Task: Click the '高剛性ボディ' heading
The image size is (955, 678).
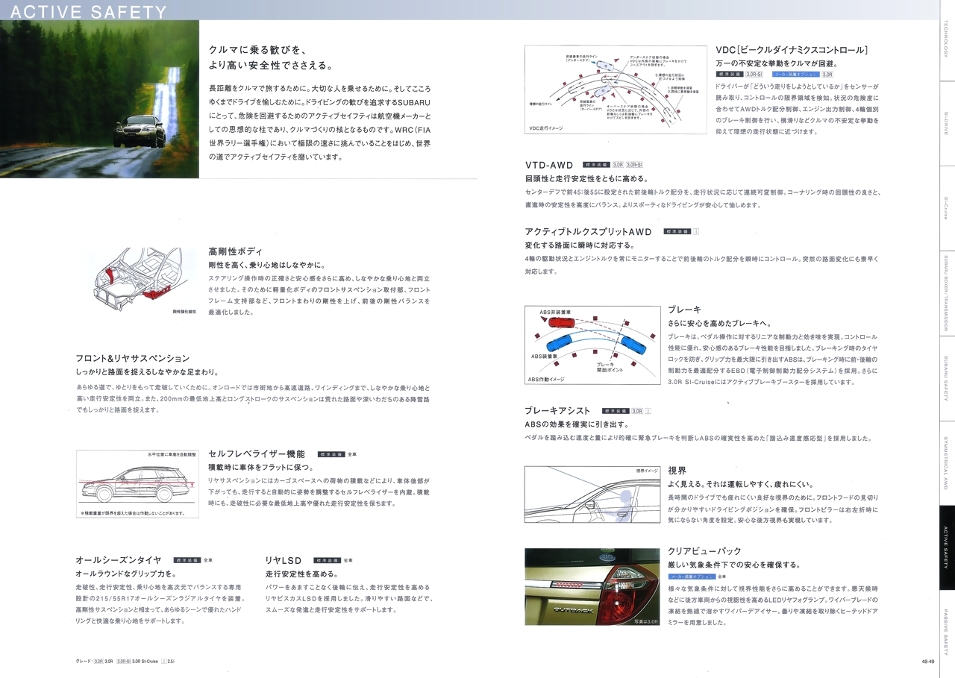Action: 235,251
